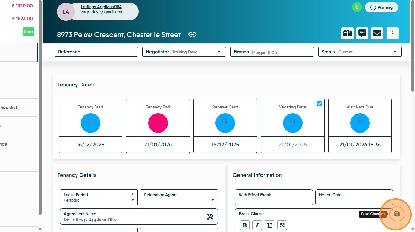This screenshot has height=232, width=415.
Task: Click the LA applicant avatar
Action: [66, 12]
